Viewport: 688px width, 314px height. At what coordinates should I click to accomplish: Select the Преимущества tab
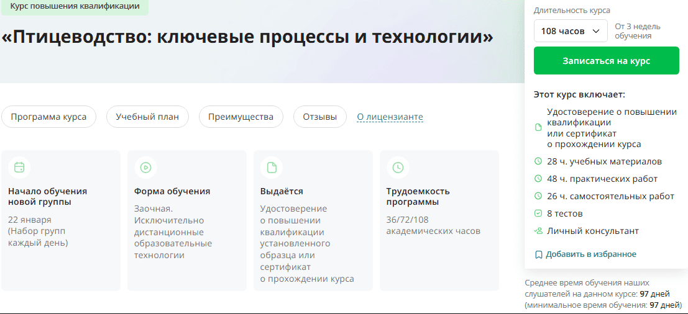click(x=241, y=117)
